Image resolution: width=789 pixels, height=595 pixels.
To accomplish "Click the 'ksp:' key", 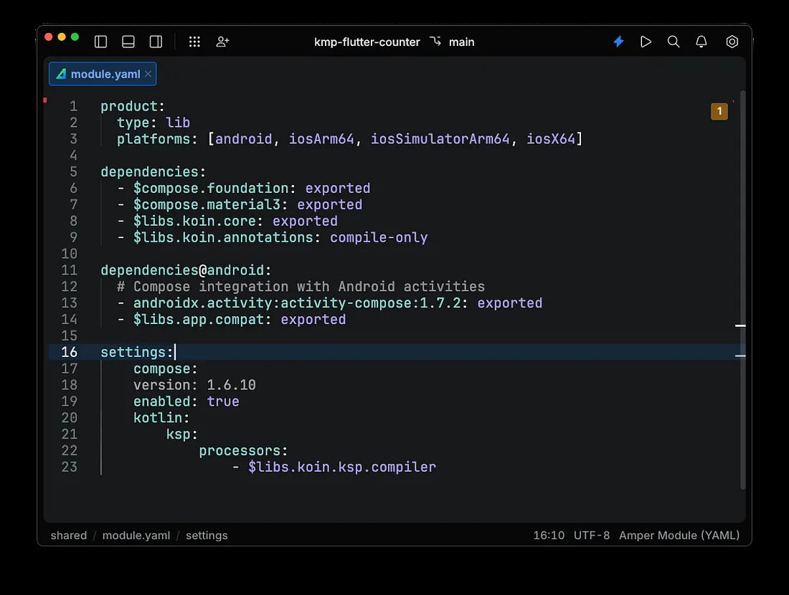I will (x=181, y=434).
